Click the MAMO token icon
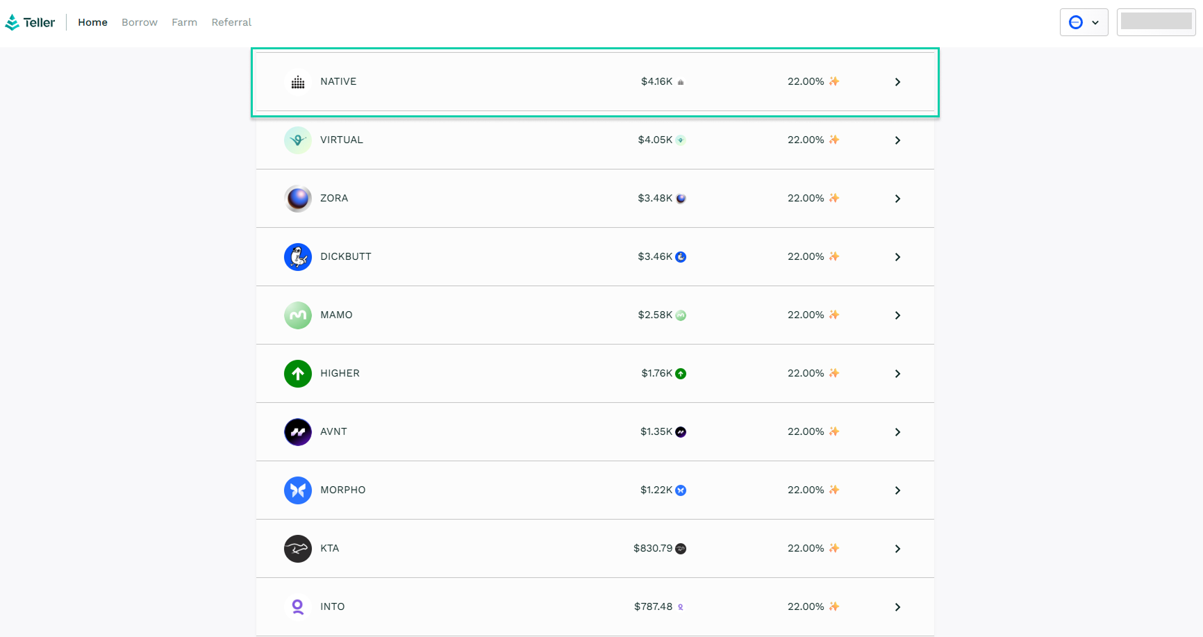This screenshot has width=1203, height=637. [x=297, y=315]
